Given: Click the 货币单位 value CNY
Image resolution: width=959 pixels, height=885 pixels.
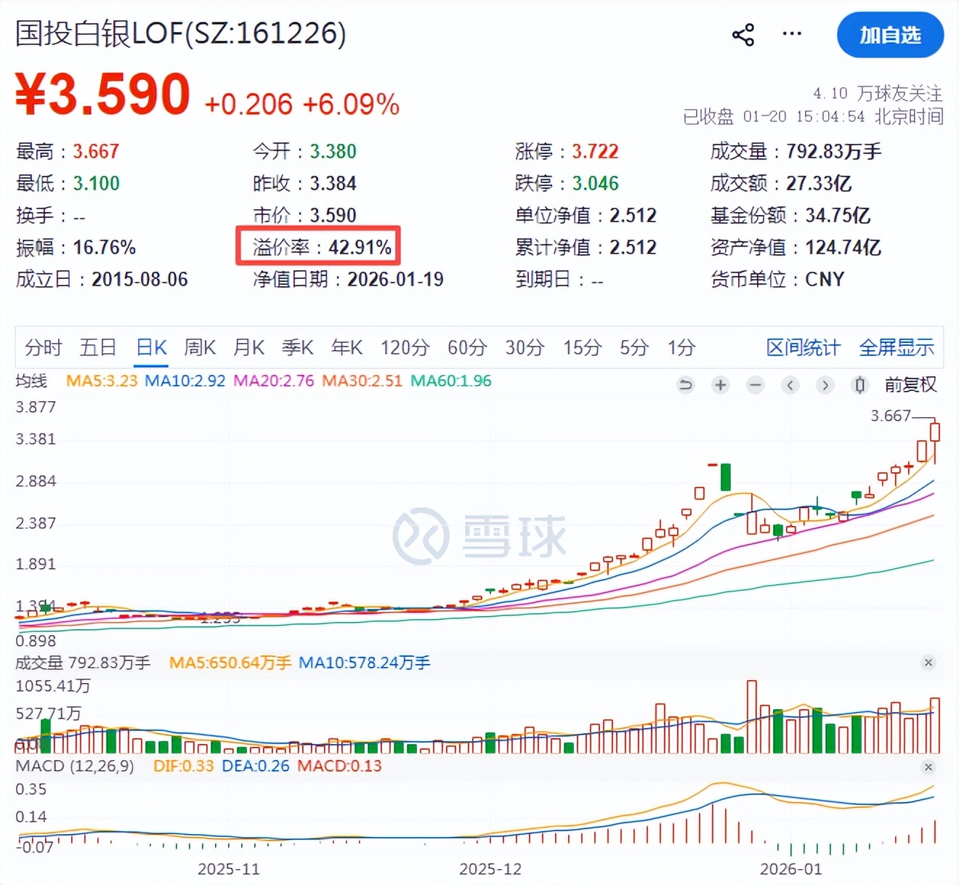Looking at the screenshot, I should 825,280.
